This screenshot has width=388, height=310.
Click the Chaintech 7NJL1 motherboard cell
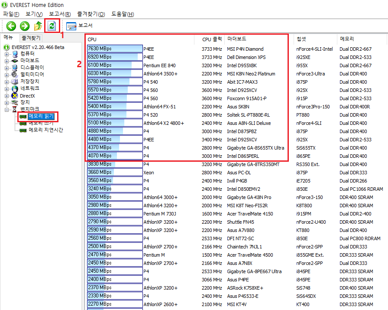245,247
